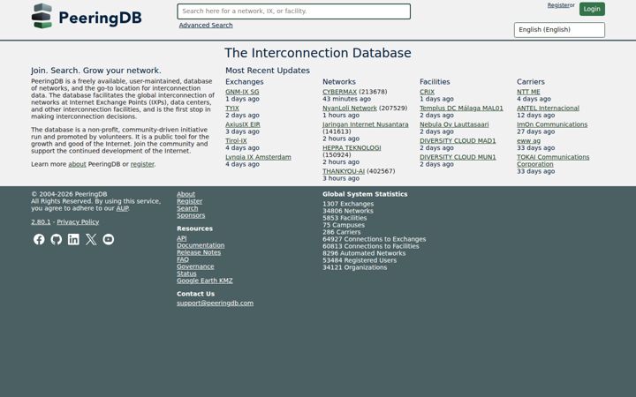
Task: Open Jaringan Internet Nusantara network
Action: point(366,124)
